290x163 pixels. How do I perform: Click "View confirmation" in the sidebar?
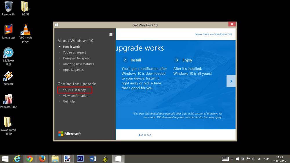(x=75, y=96)
